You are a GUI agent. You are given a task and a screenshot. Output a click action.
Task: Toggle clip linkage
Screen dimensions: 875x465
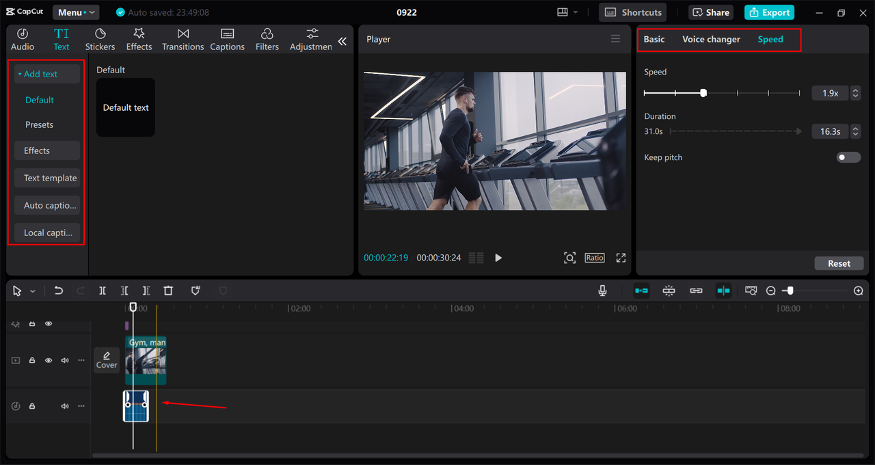[696, 291]
